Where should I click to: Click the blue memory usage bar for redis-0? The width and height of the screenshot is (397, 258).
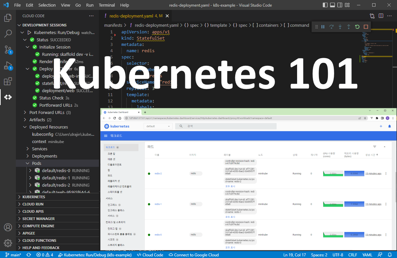coord(354,235)
